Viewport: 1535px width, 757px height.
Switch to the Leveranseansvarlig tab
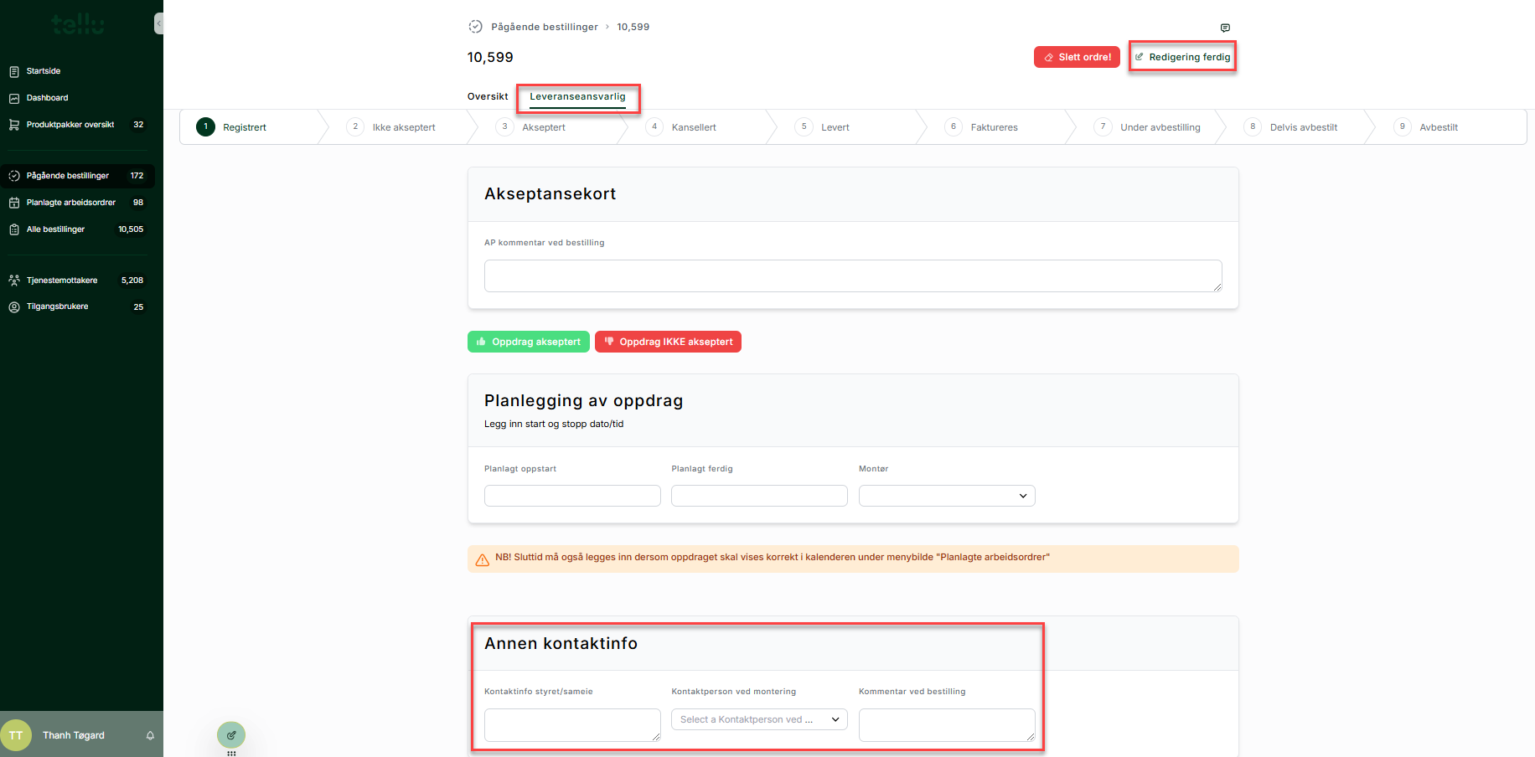coord(577,96)
